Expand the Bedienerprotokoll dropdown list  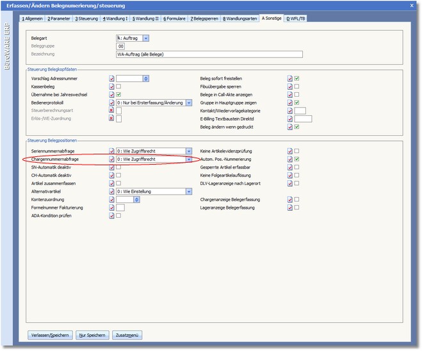tap(190, 102)
